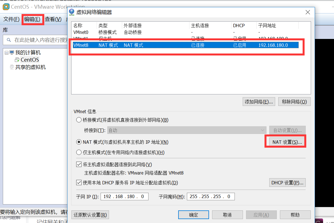This screenshot has height=223, width=334.
Task: Click the 移除网络(O) button
Action: (x=294, y=102)
